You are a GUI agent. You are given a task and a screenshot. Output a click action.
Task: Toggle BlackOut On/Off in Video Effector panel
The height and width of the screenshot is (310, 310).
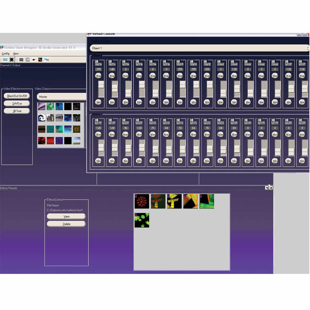point(17,96)
